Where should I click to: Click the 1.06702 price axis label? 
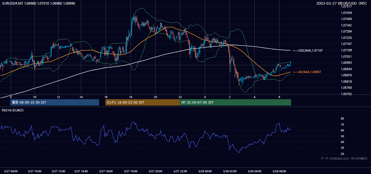346,94
